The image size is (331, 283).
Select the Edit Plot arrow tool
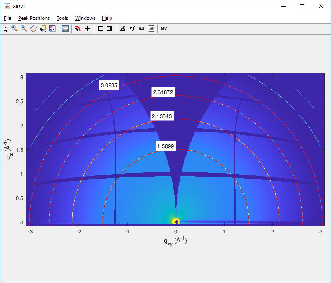(x=5, y=28)
